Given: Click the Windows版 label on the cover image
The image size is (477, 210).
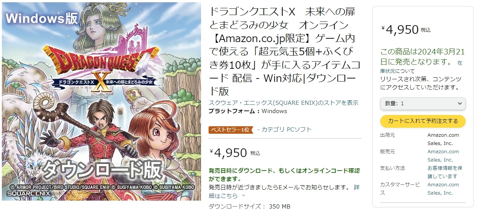Looking at the screenshot, I should pos(41,18).
